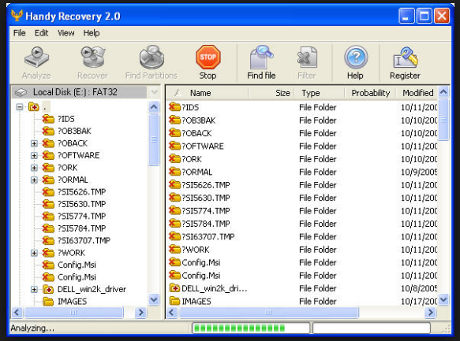The image size is (460, 341).
Task: Open the Local Disk (E:) drive dropdown
Action: coord(154,92)
